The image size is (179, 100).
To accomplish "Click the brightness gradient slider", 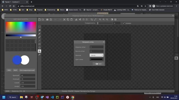I will (x=21, y=35).
